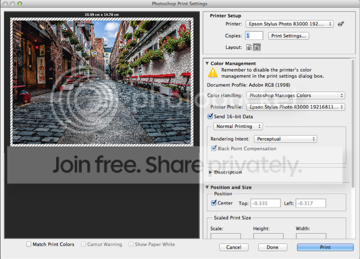Select the portrait layout orientation icon
The image size is (360, 259).
tap(249, 47)
